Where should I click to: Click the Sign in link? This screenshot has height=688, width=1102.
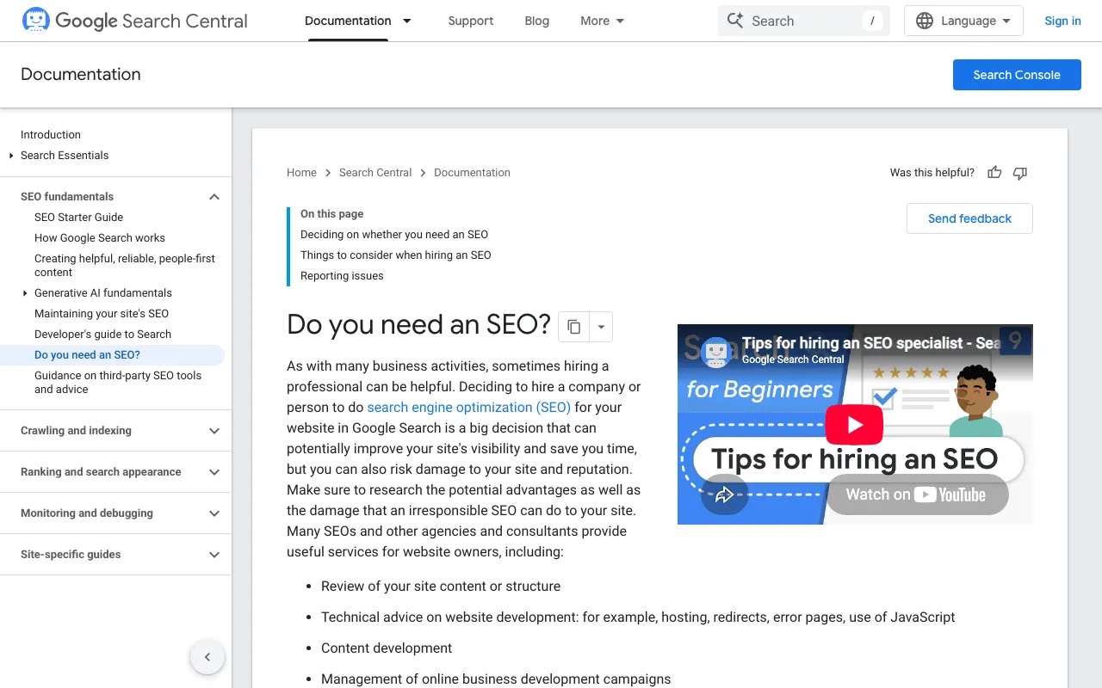tap(1062, 21)
